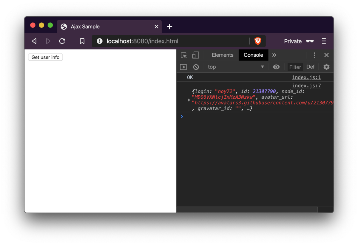
Task: Reload the page with refresh icon
Action: coord(62,41)
